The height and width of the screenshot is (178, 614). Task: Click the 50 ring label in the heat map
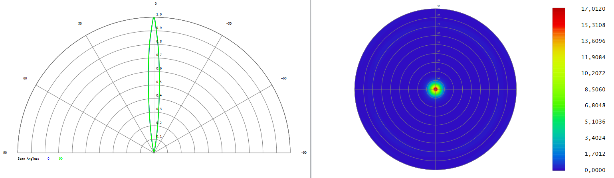(439, 42)
